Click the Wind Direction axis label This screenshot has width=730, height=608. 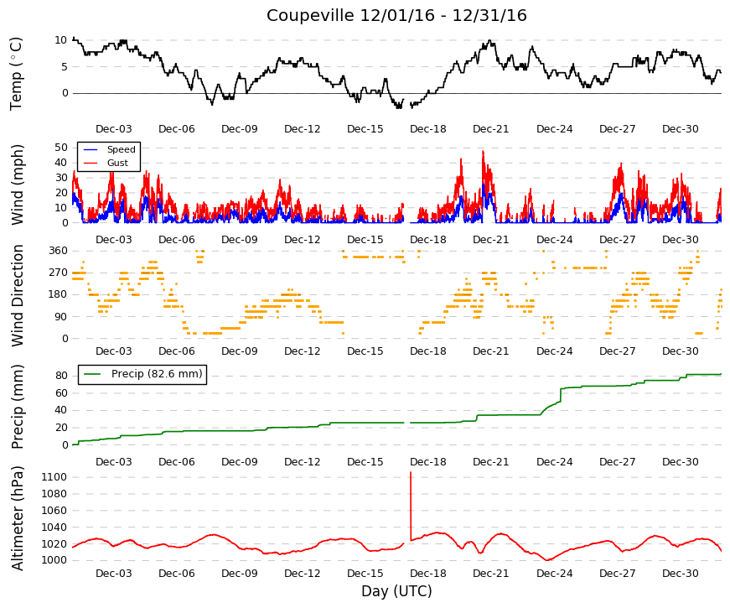[17, 295]
